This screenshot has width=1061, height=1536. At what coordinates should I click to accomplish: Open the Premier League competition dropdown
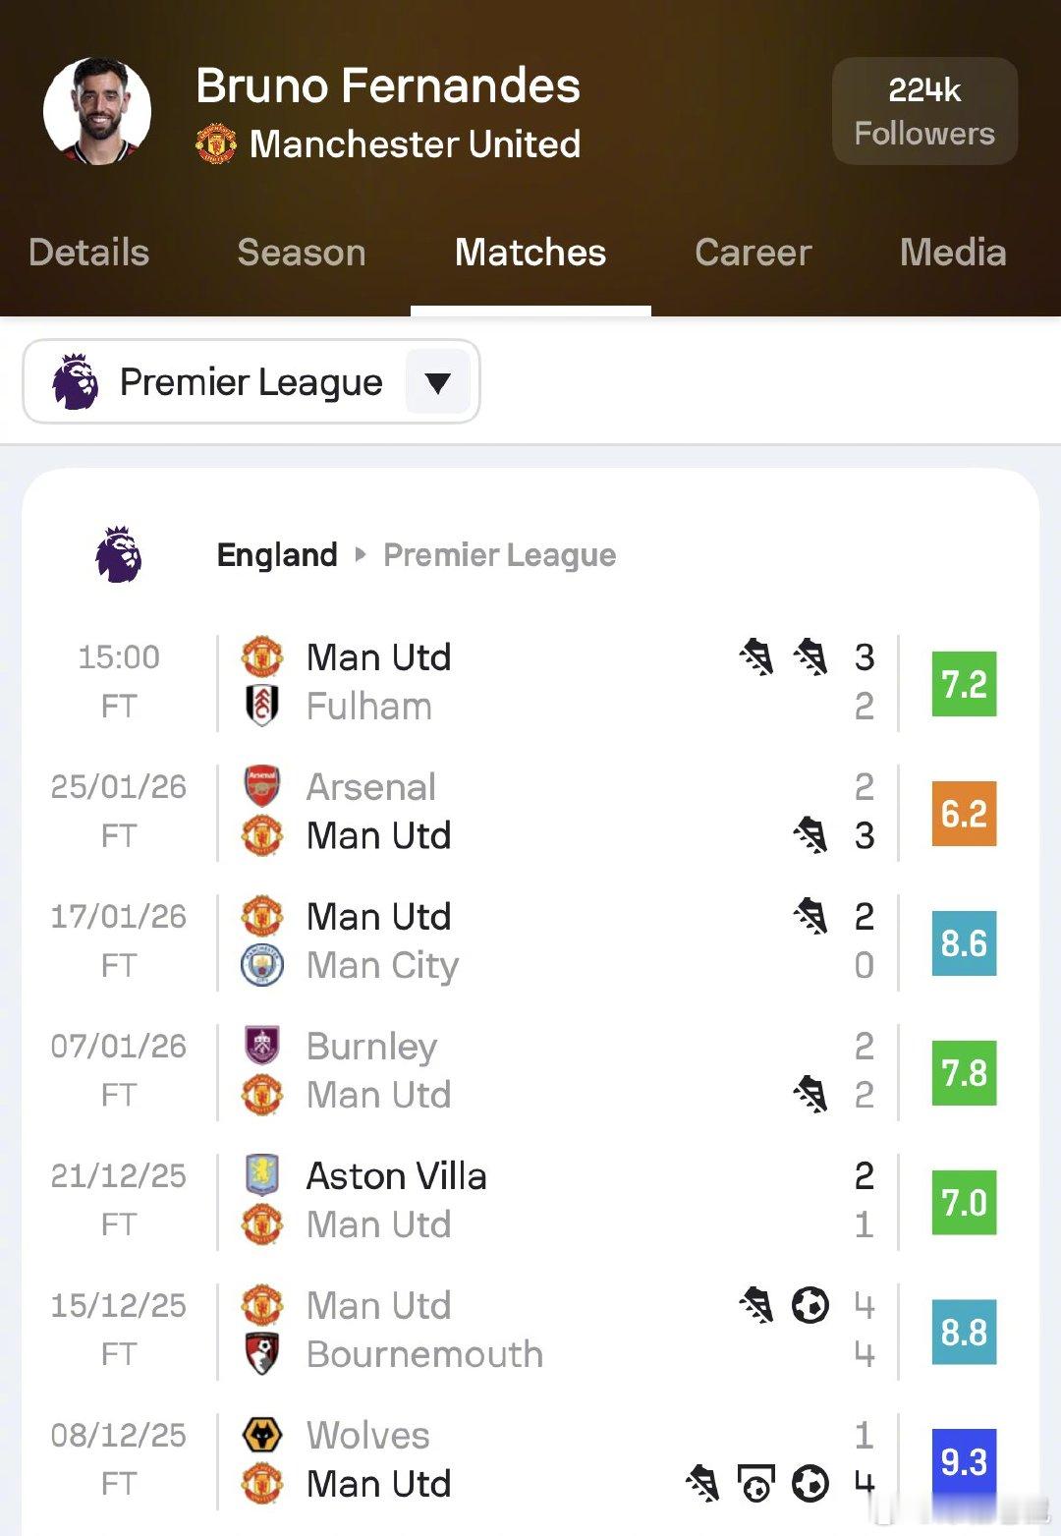pyautogui.click(x=251, y=382)
